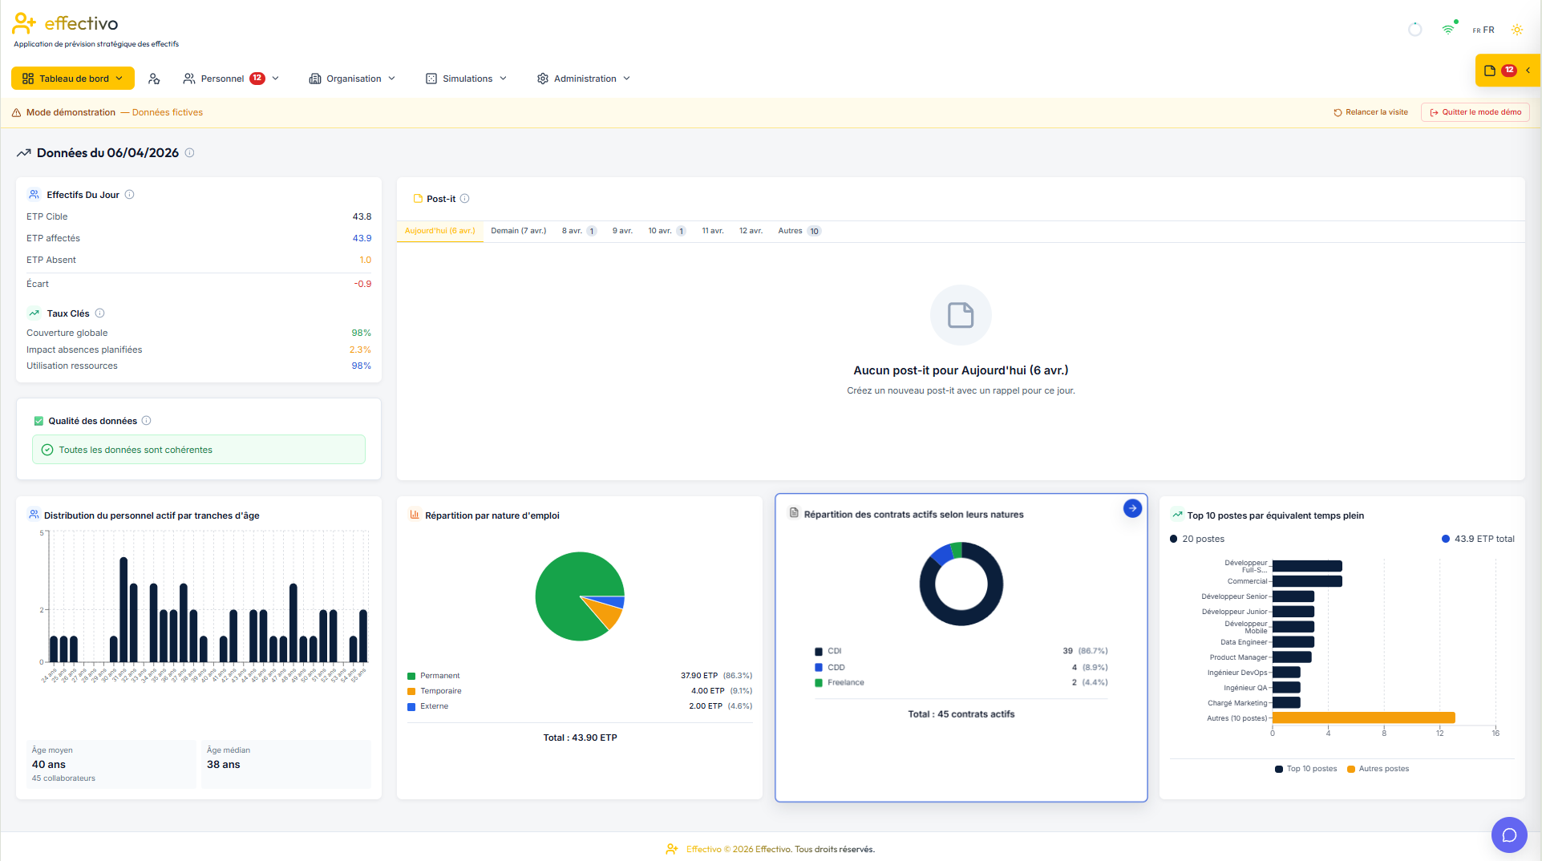Click the blue arrow on contracts card
This screenshot has width=1542, height=861.
coord(1131,508)
